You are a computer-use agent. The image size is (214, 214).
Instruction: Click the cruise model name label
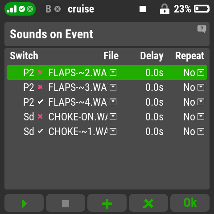81,9
